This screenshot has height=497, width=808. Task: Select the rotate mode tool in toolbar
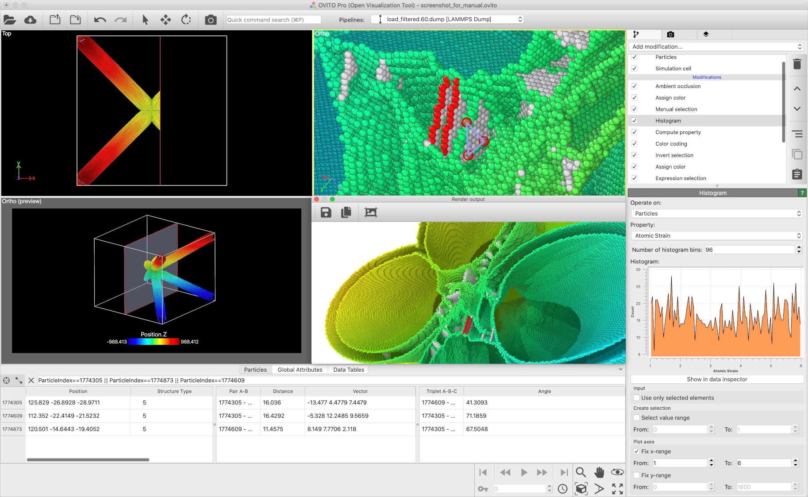[x=186, y=20]
